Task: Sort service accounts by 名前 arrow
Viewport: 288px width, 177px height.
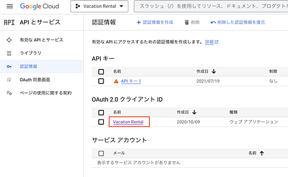Action: pos(262,153)
